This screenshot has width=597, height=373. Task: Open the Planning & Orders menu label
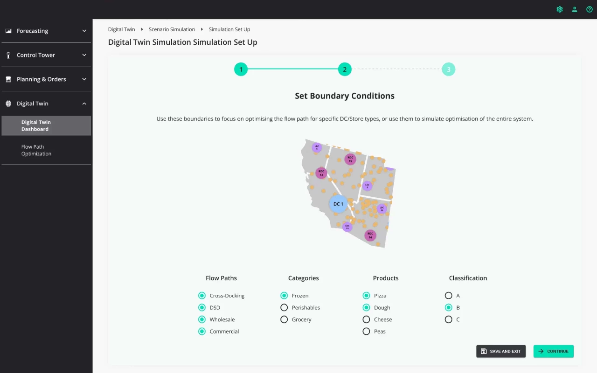(x=41, y=79)
